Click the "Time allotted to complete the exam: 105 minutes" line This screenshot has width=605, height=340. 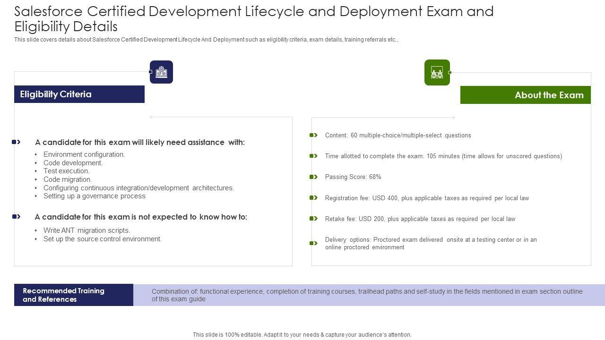pyautogui.click(x=443, y=156)
